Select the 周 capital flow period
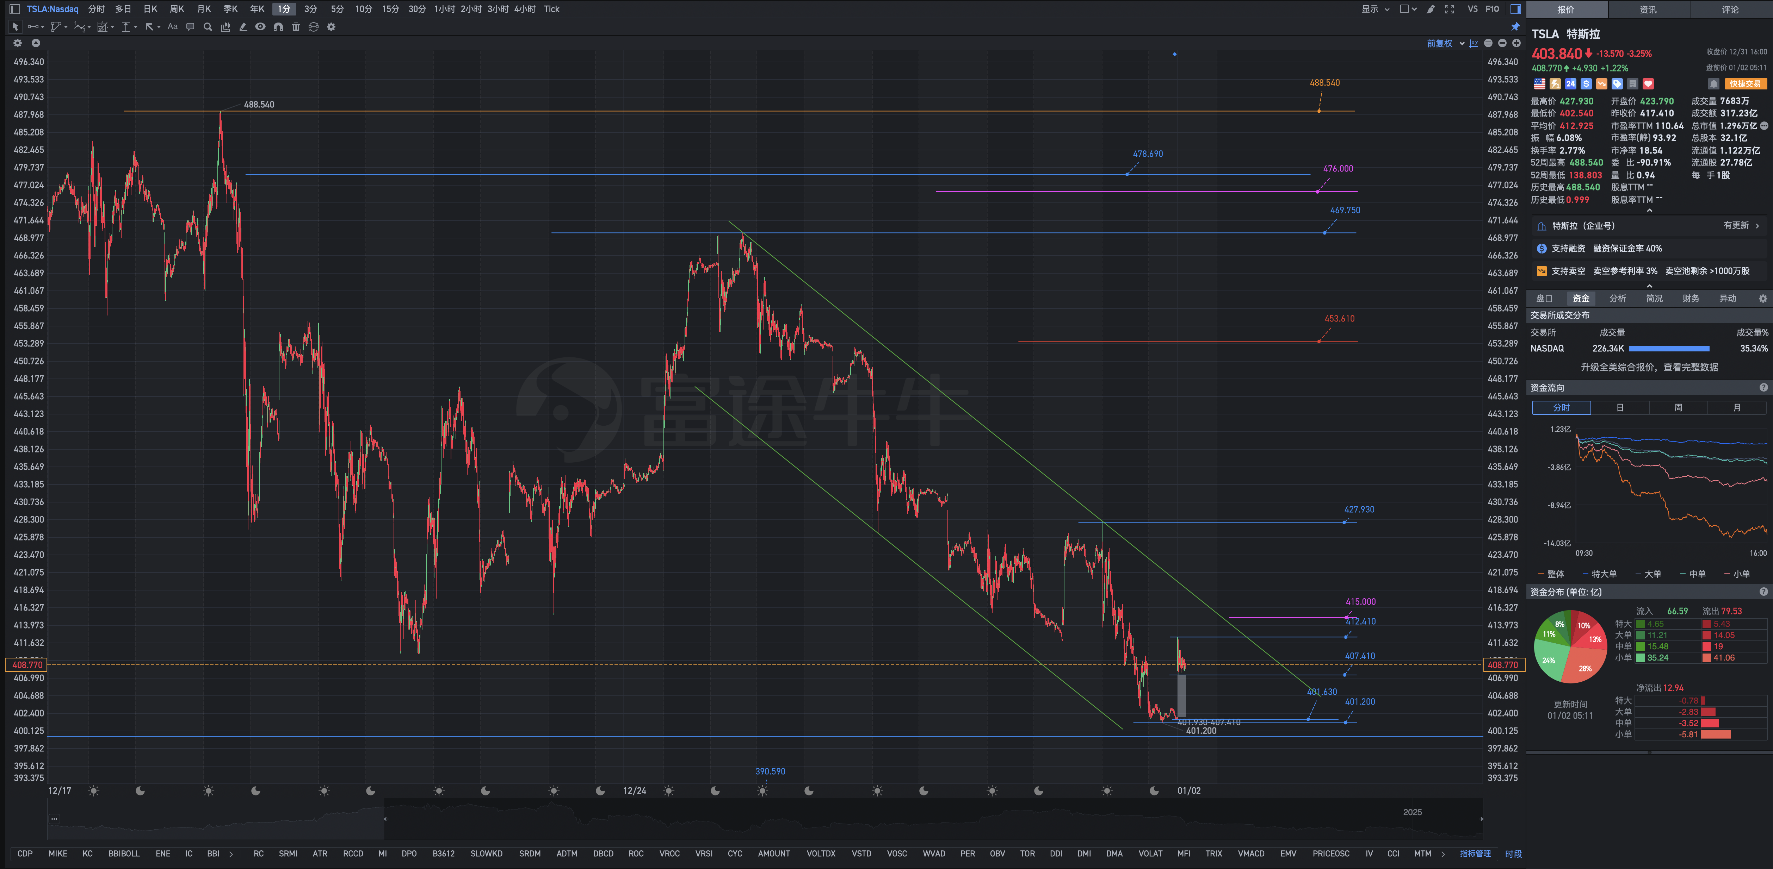Image resolution: width=1773 pixels, height=869 pixels. (1678, 408)
